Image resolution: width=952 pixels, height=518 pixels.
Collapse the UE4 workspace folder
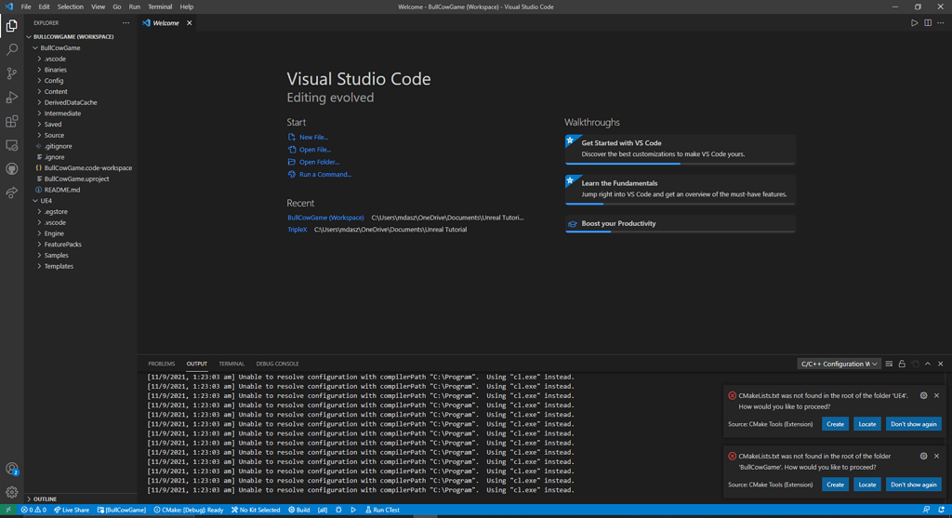point(46,201)
